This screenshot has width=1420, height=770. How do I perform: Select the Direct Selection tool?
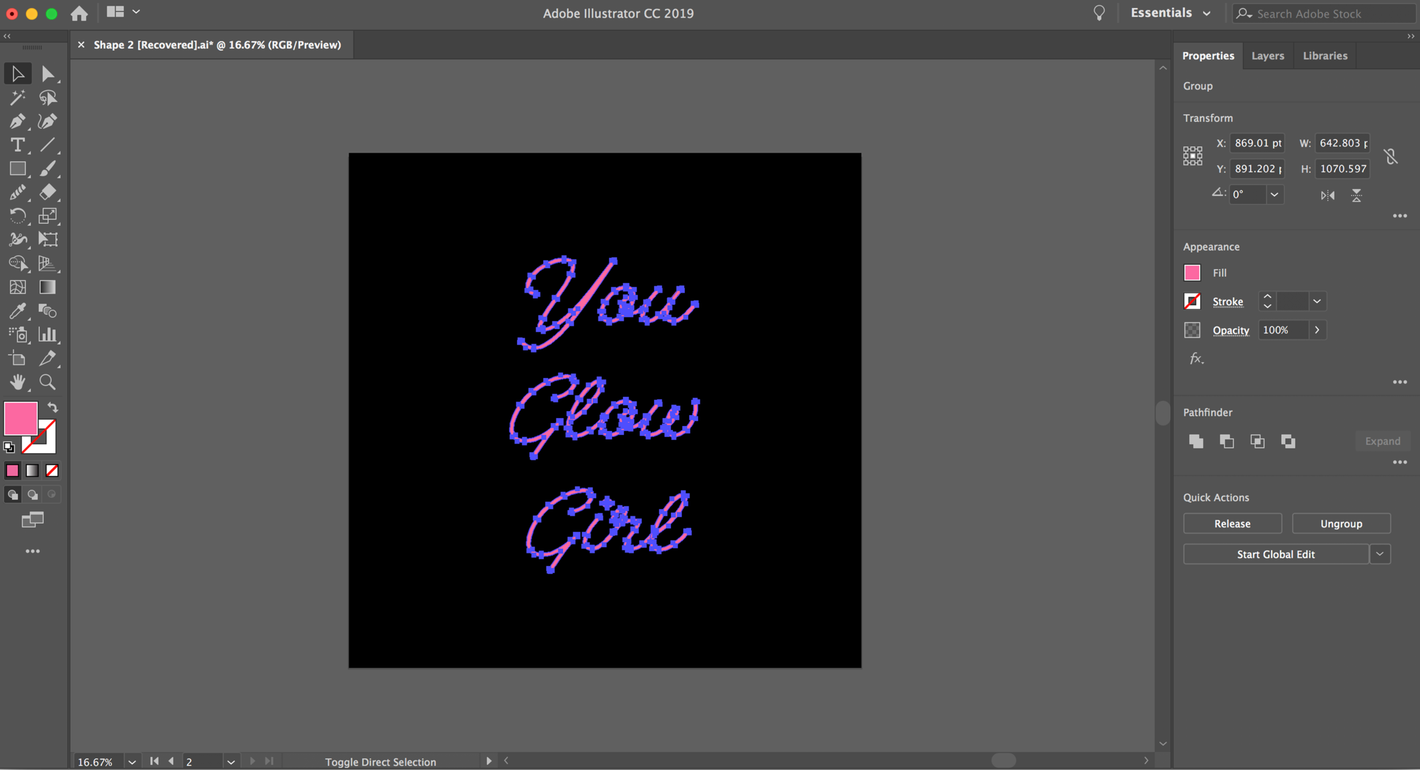pos(48,74)
